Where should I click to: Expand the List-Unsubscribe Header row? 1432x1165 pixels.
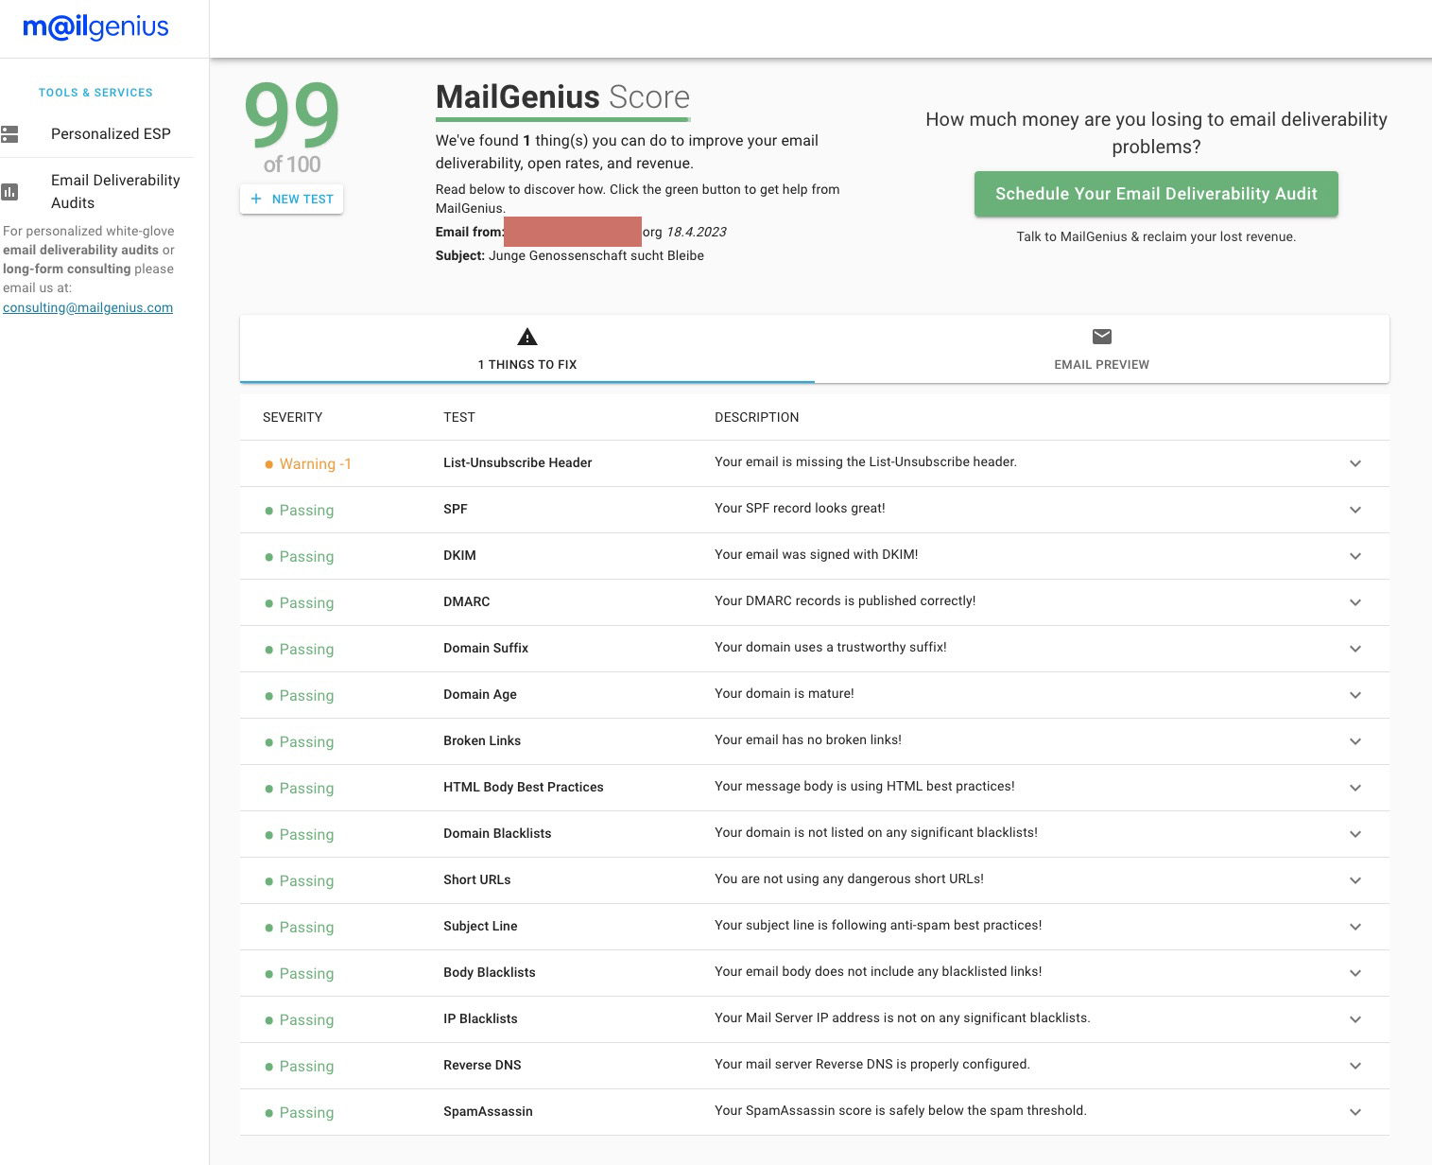[1355, 463]
